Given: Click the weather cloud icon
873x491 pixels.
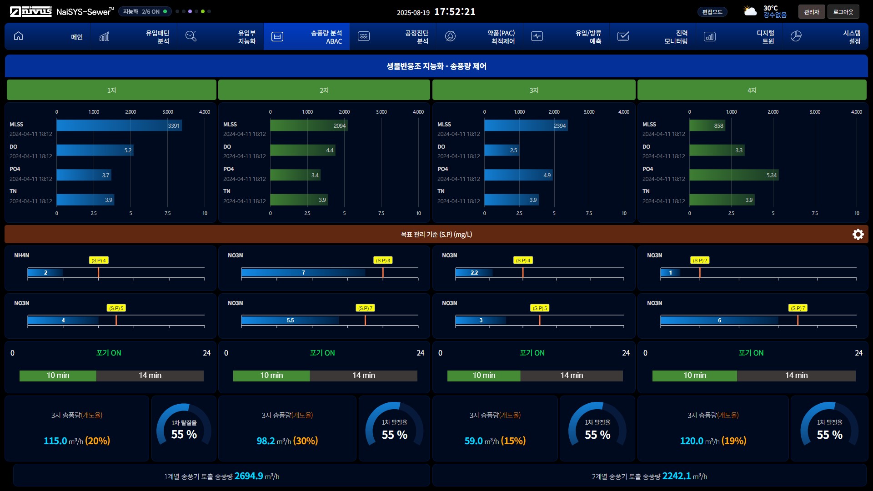Looking at the screenshot, I should coord(750,11).
